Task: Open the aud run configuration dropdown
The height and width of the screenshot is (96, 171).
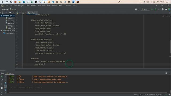Action: coord(145,9)
